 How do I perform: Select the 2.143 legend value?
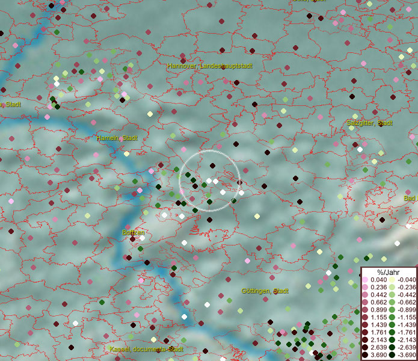(378, 340)
